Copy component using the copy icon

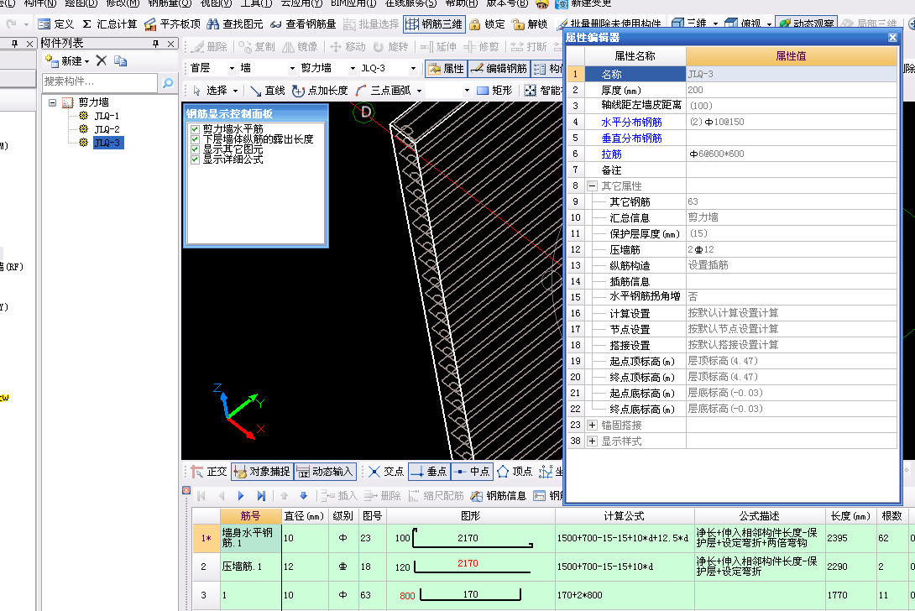(x=120, y=60)
